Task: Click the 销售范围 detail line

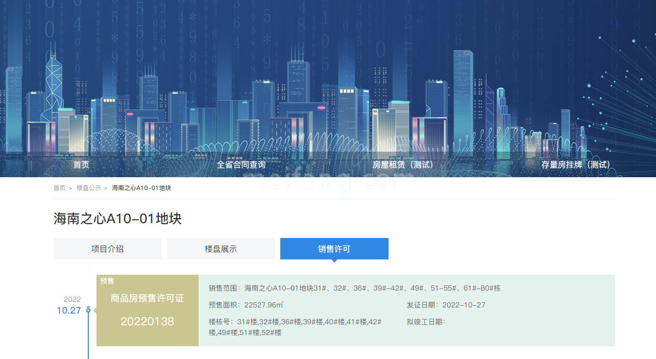Action: point(354,288)
